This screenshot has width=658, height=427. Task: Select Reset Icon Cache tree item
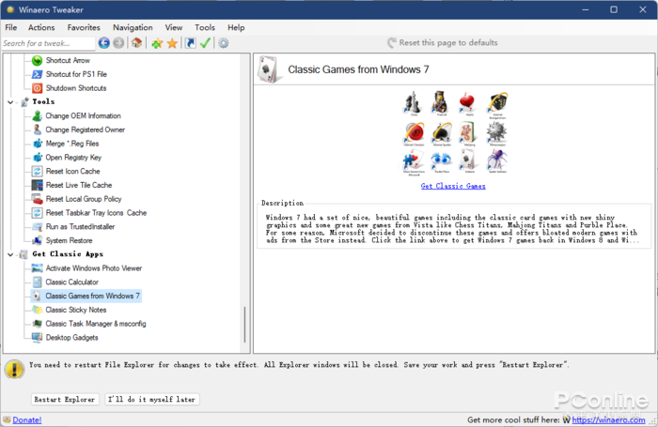click(x=72, y=172)
